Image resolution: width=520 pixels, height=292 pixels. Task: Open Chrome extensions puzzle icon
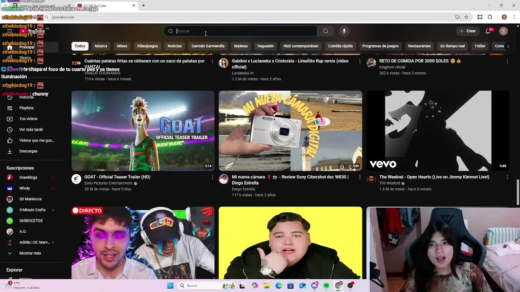(490, 17)
